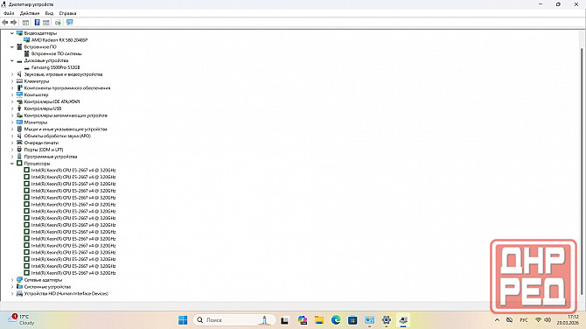Select Мыши и иные указывающие устройства row

tap(66, 129)
